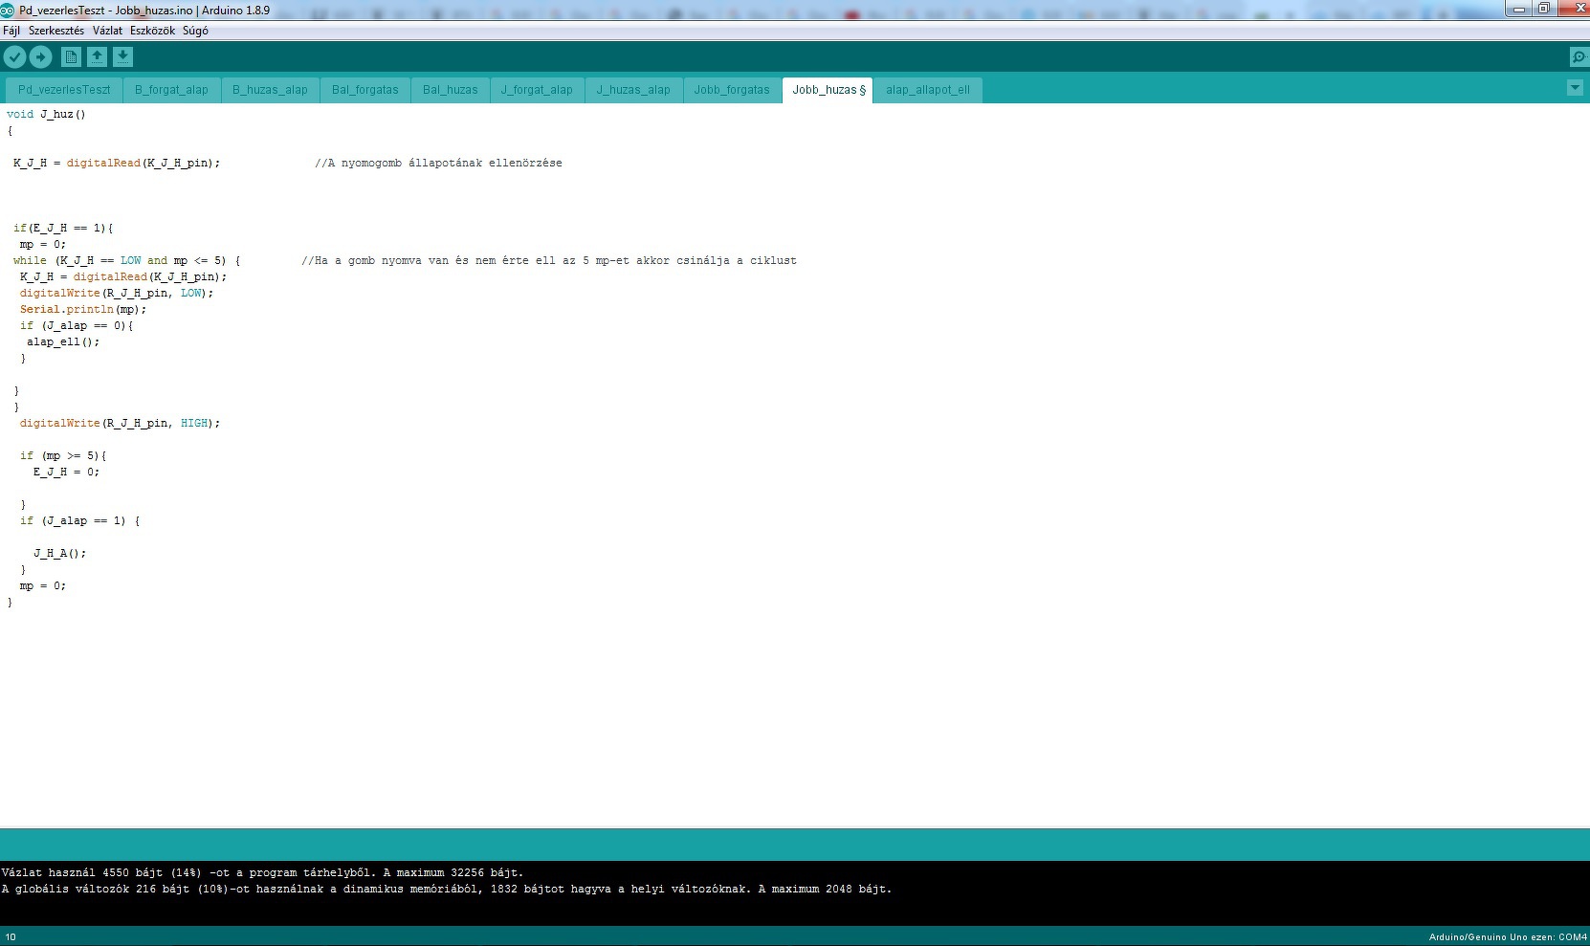The height and width of the screenshot is (946, 1590).
Task: Click the 'if (J_alap == 1) {' line
Action: (79, 520)
